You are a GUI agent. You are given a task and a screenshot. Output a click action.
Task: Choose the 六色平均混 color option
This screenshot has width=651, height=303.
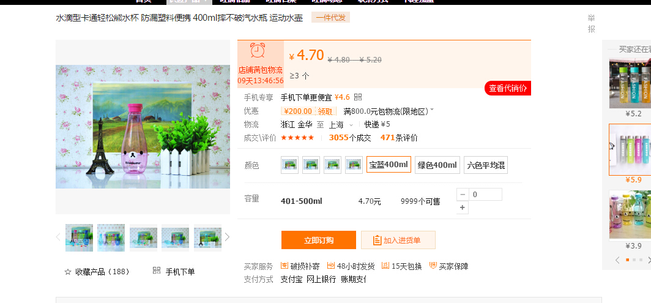tap(485, 165)
